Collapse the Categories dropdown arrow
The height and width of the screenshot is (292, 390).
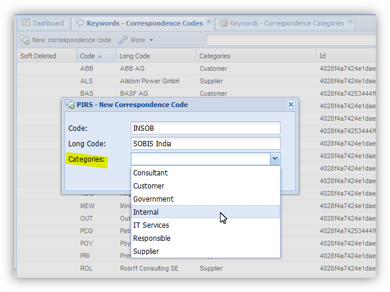[x=275, y=159]
